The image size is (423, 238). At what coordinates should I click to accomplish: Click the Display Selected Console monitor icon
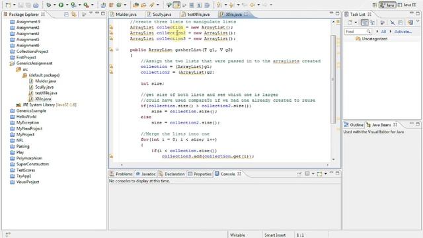coord(307,174)
